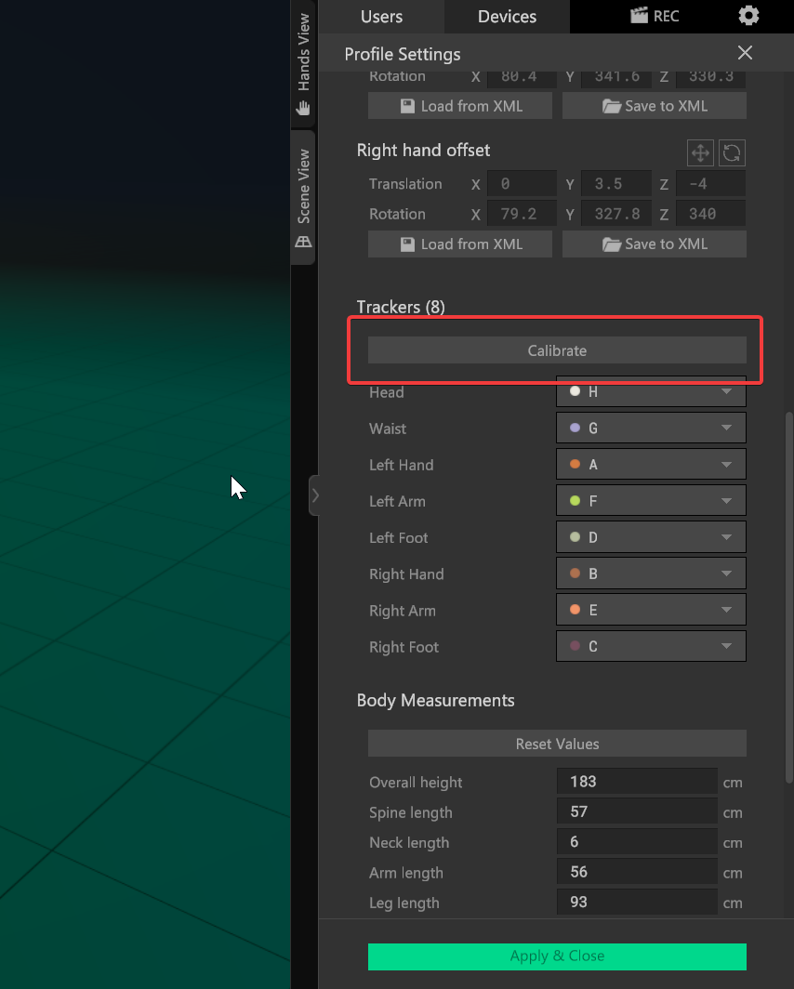This screenshot has width=794, height=989.
Task: Click the REC clapperboard record button
Action: (x=655, y=16)
